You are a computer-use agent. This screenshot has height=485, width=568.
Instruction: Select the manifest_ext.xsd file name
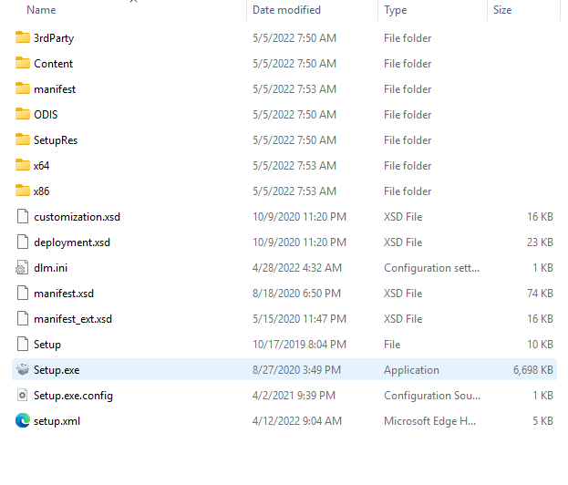[x=73, y=319]
